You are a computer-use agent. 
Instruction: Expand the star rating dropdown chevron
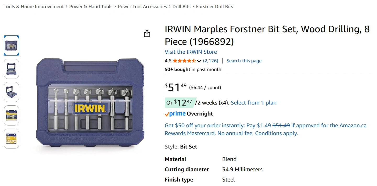tap(199, 61)
